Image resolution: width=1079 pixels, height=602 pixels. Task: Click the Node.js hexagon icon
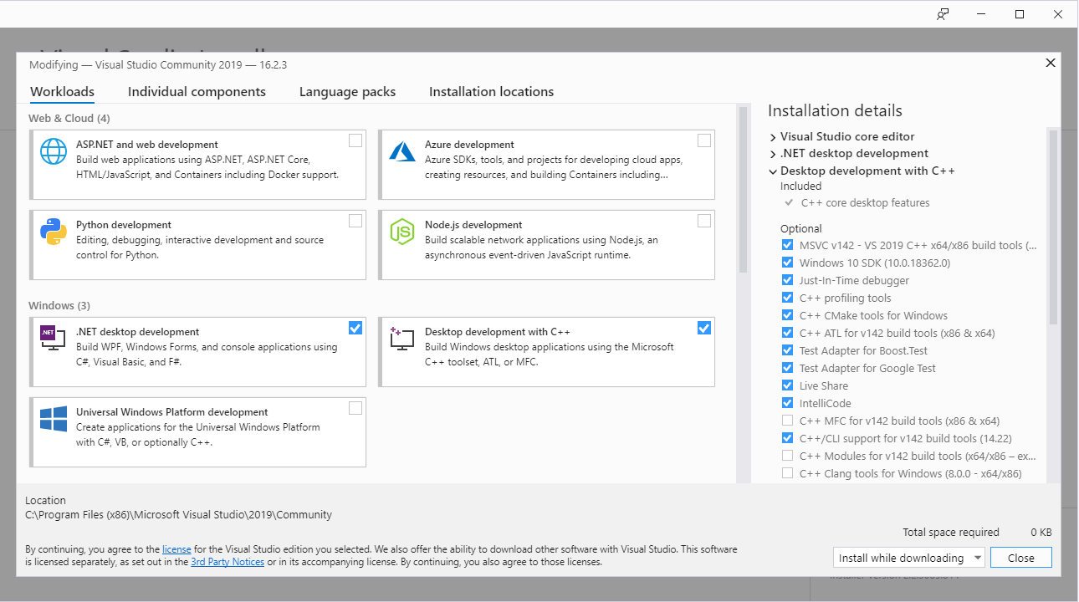coord(402,232)
